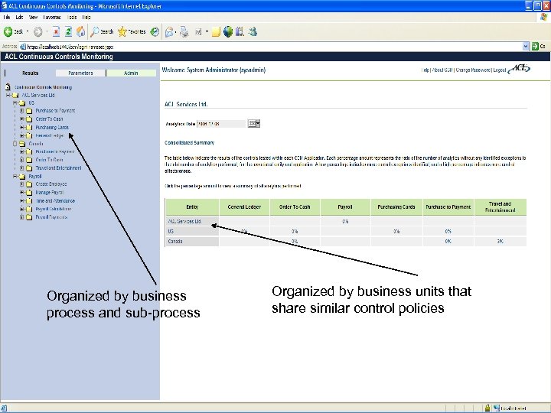Viewport: 551px width, 413px height.
Task: Collapse the ACL Services Ltd tree node
Action: (8, 95)
